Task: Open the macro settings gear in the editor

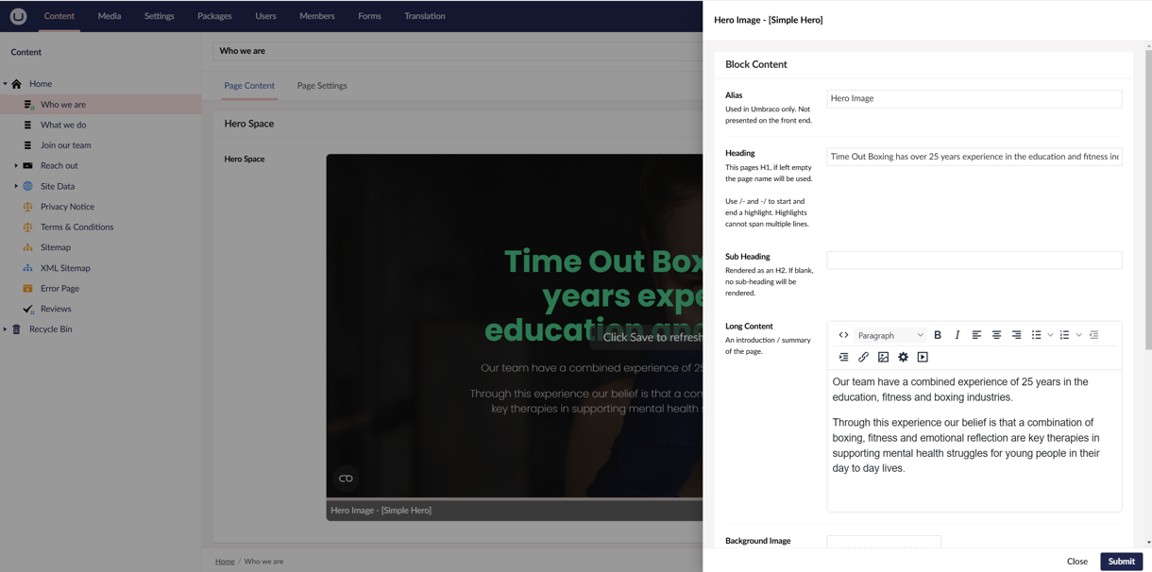Action: tap(903, 357)
